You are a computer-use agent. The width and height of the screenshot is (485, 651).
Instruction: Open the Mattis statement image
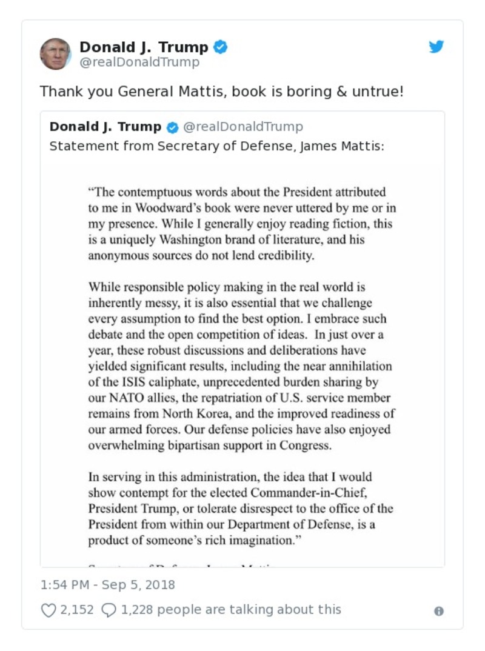(242, 361)
